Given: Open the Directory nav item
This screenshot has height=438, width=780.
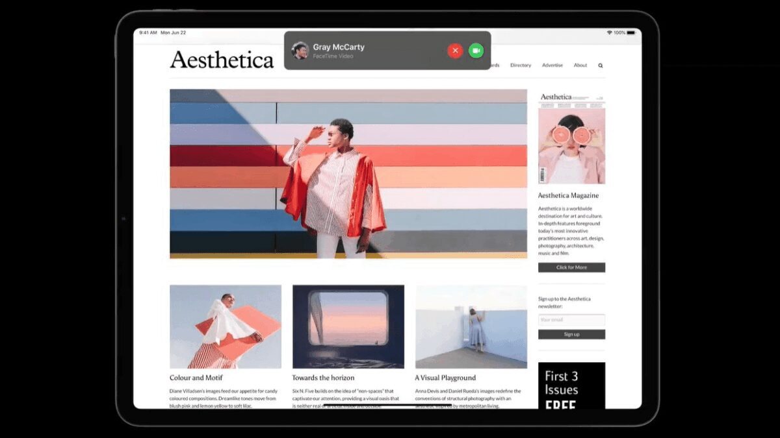Looking at the screenshot, I should click(x=521, y=66).
